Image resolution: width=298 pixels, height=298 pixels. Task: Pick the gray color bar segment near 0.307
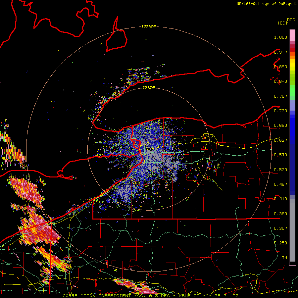pos(292,230)
